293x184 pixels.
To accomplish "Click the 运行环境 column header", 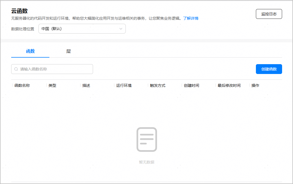I will pos(124,85).
